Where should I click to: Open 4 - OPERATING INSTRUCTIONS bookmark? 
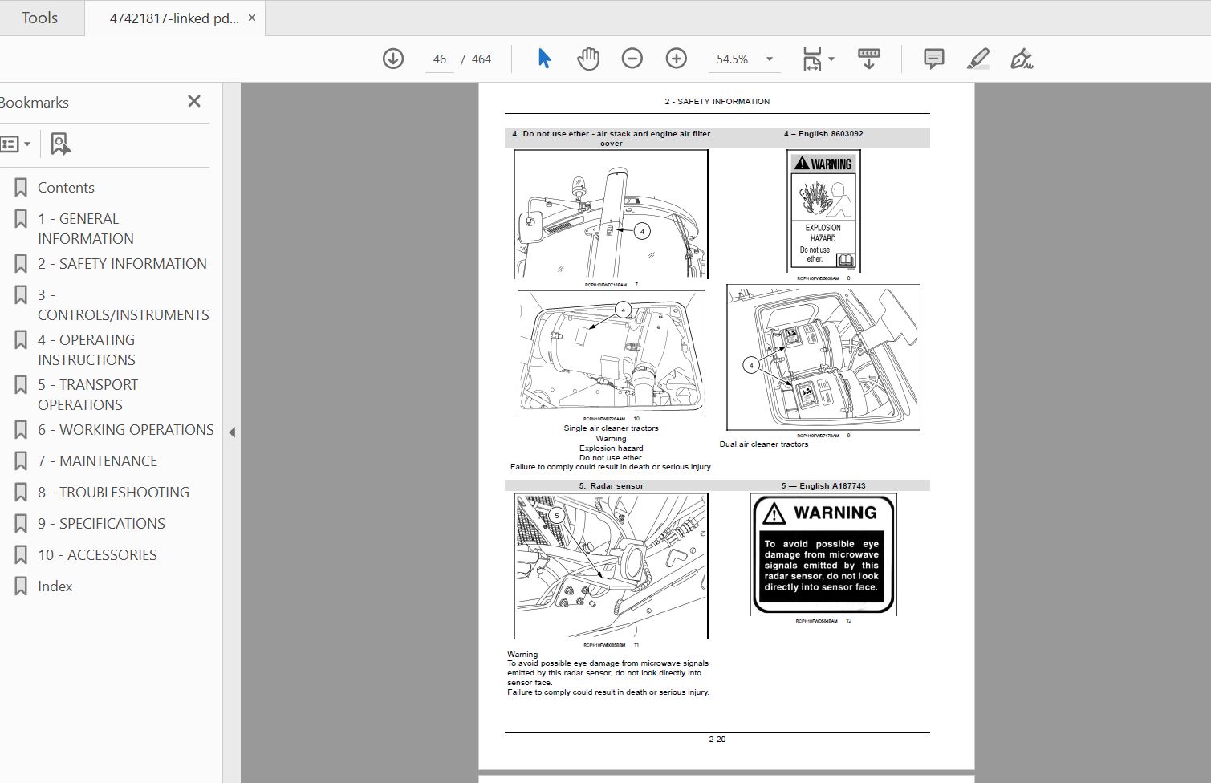point(87,350)
